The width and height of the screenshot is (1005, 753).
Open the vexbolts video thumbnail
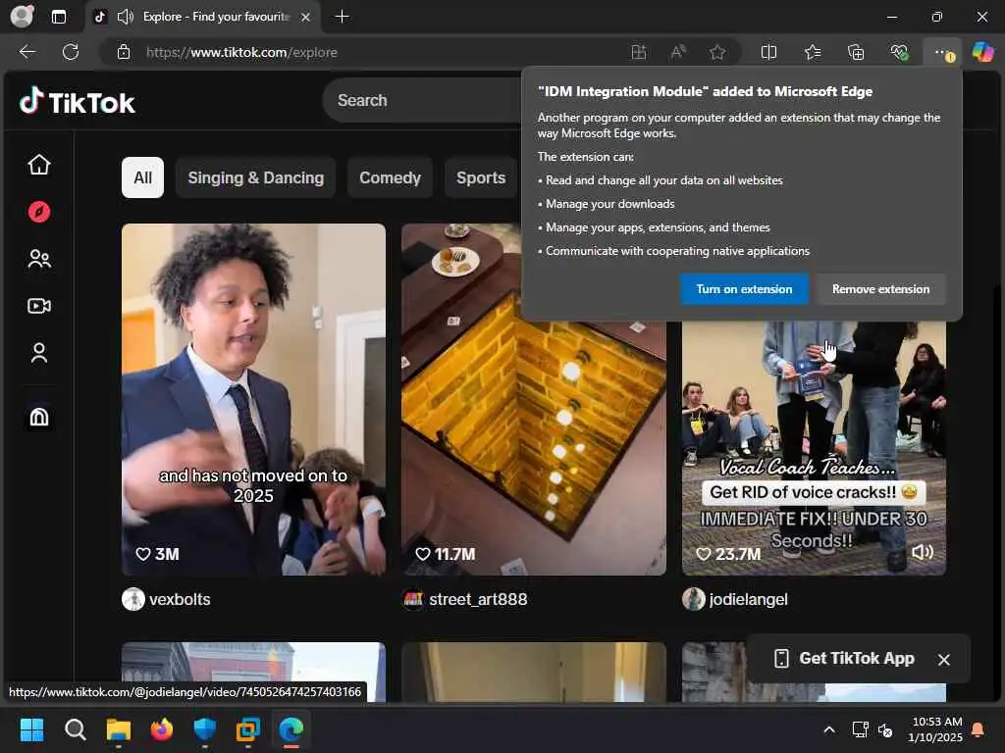(254, 399)
